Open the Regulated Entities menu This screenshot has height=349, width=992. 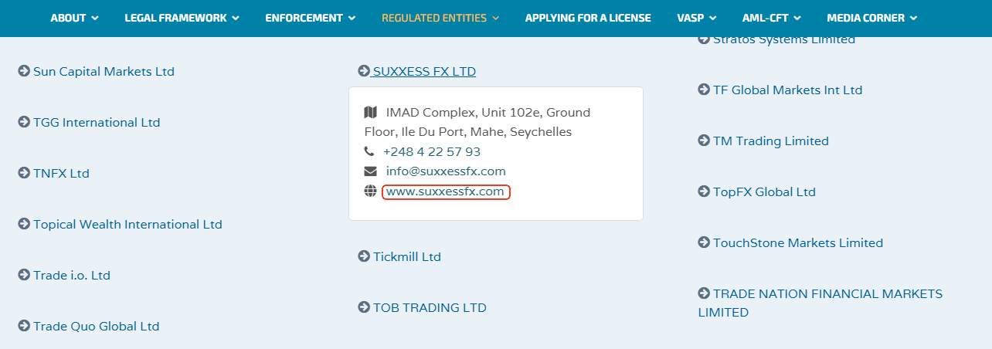[440, 18]
